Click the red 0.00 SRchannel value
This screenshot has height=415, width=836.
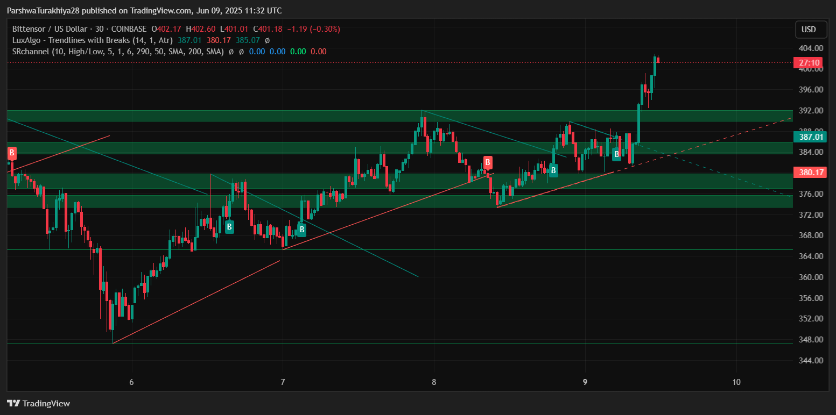pos(318,52)
